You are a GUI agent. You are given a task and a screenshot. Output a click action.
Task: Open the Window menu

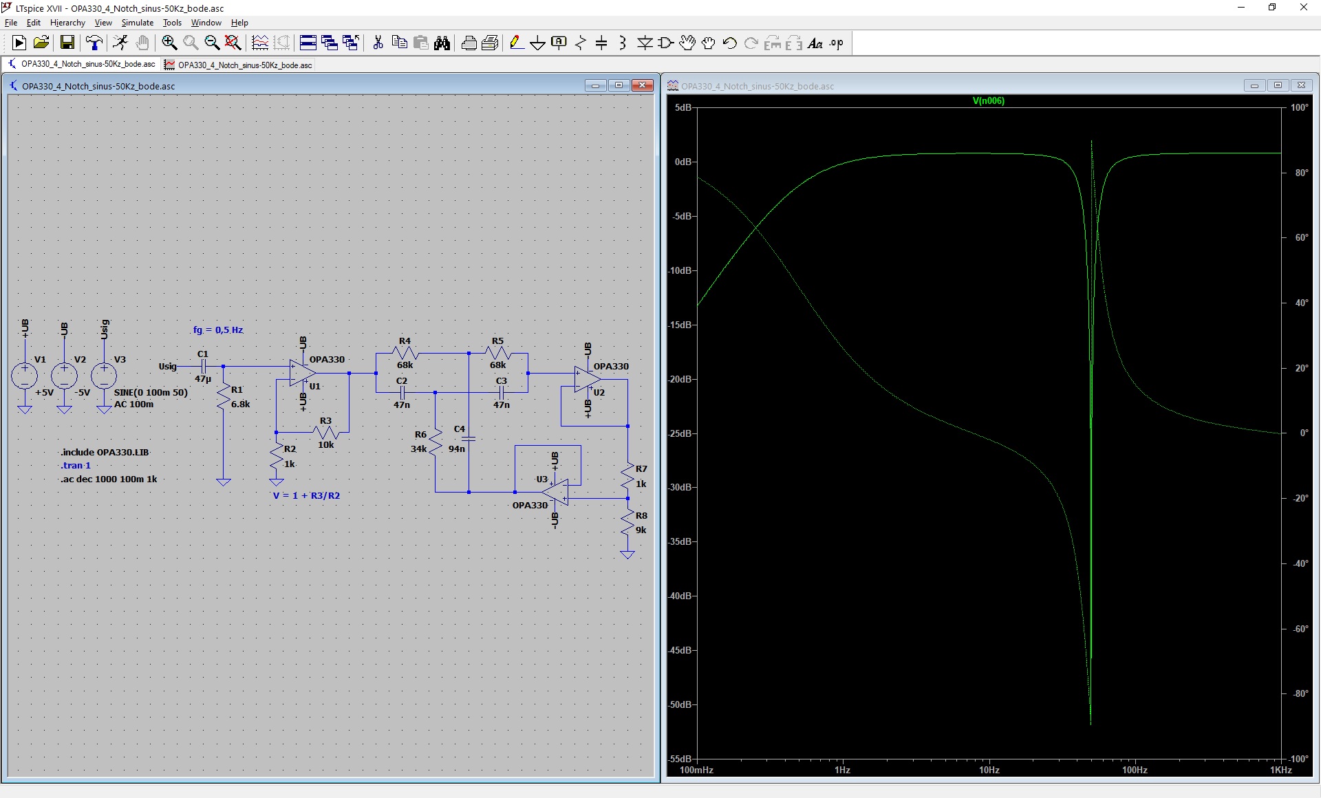pyautogui.click(x=206, y=23)
